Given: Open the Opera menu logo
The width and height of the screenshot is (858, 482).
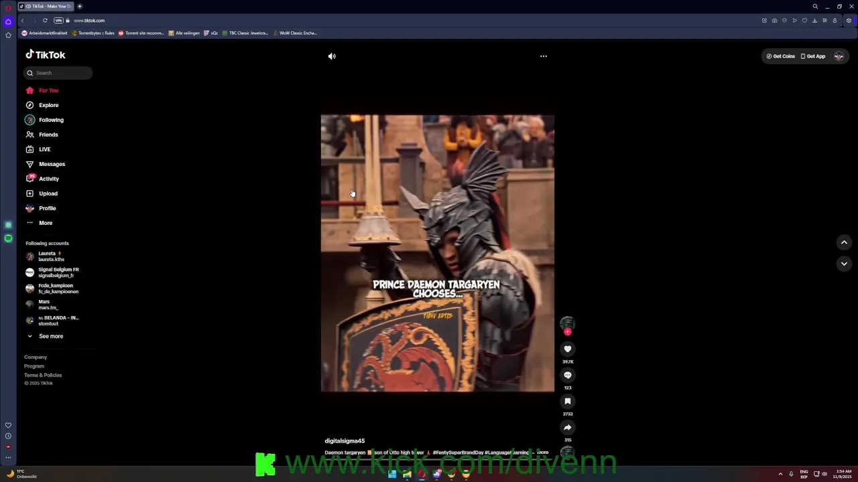Looking at the screenshot, I should [x=8, y=7].
